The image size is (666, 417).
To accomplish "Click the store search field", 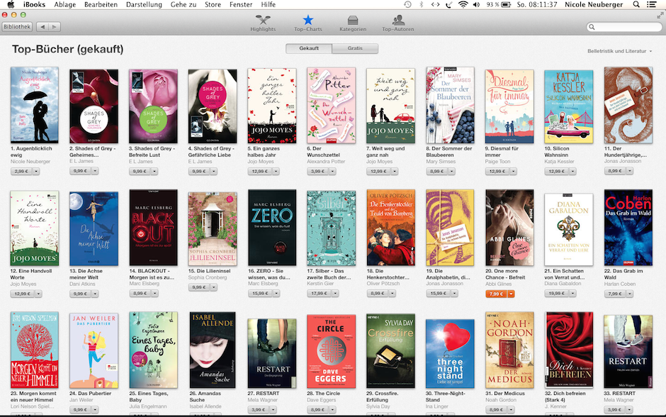I will point(624,27).
